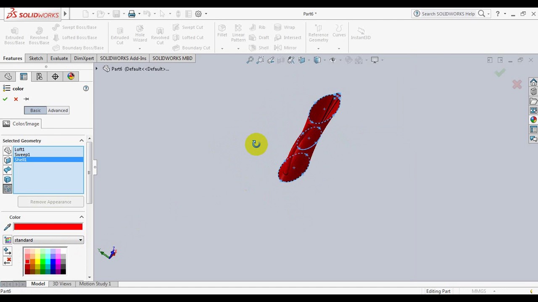Expand the SOLIDWORKS main menu arrow
The height and width of the screenshot is (302, 538).
pyautogui.click(x=65, y=14)
